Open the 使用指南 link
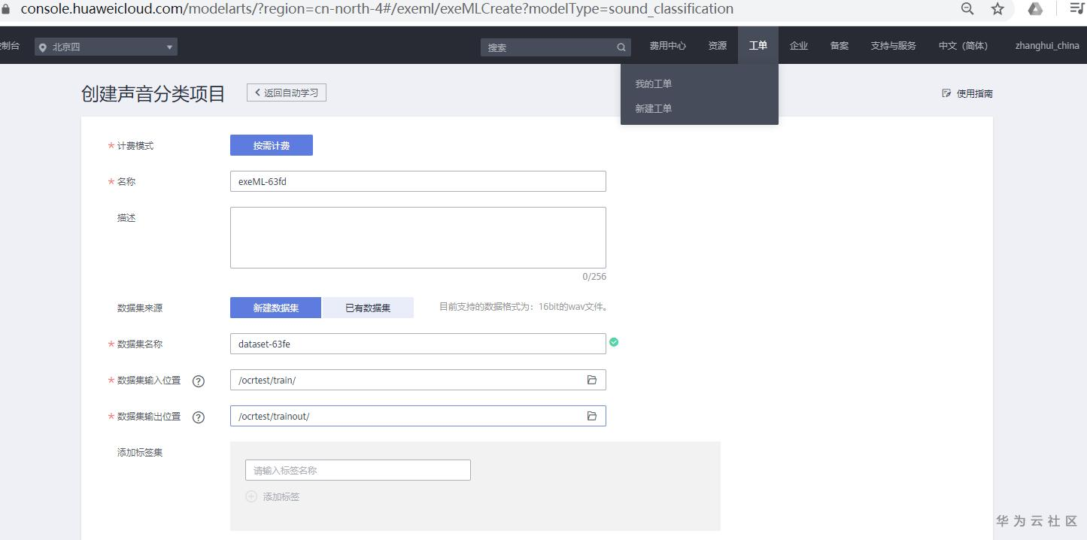1087x540 pixels. (975, 93)
